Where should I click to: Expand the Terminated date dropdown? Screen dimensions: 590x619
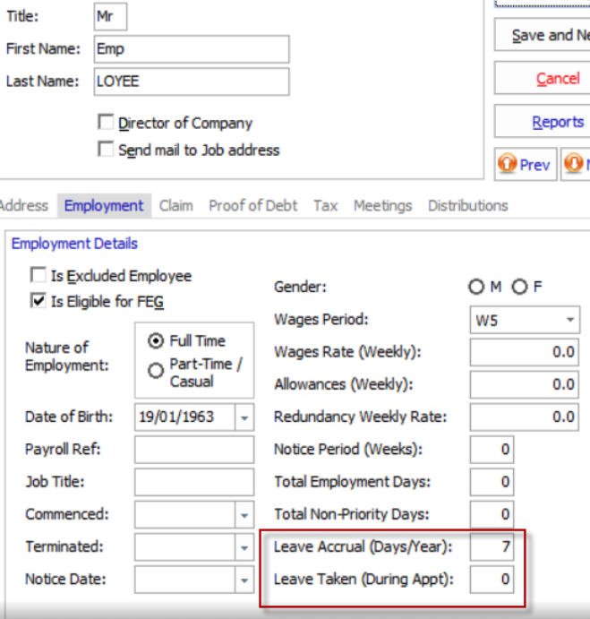[244, 547]
